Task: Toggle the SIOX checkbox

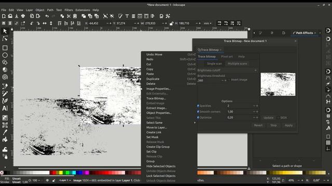Action: click(x=279, y=118)
